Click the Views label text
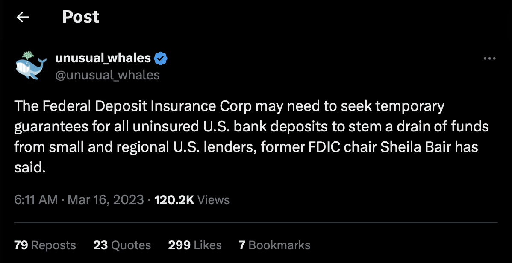Screen dimensions: 512x263 tap(214, 199)
